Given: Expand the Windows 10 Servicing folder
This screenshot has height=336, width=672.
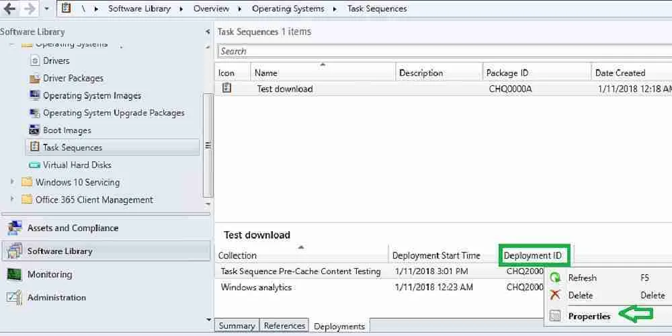Looking at the screenshot, I should click(x=12, y=182).
